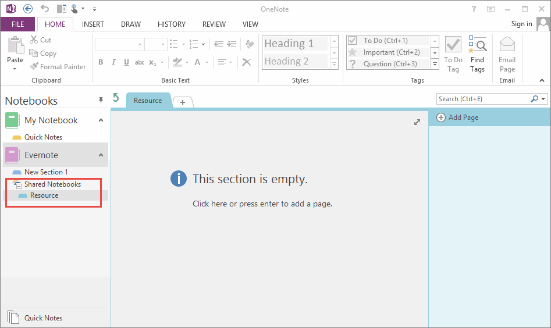551x328 pixels.
Task: Apply the Question (Ctrl+3) tag
Action: pos(388,64)
